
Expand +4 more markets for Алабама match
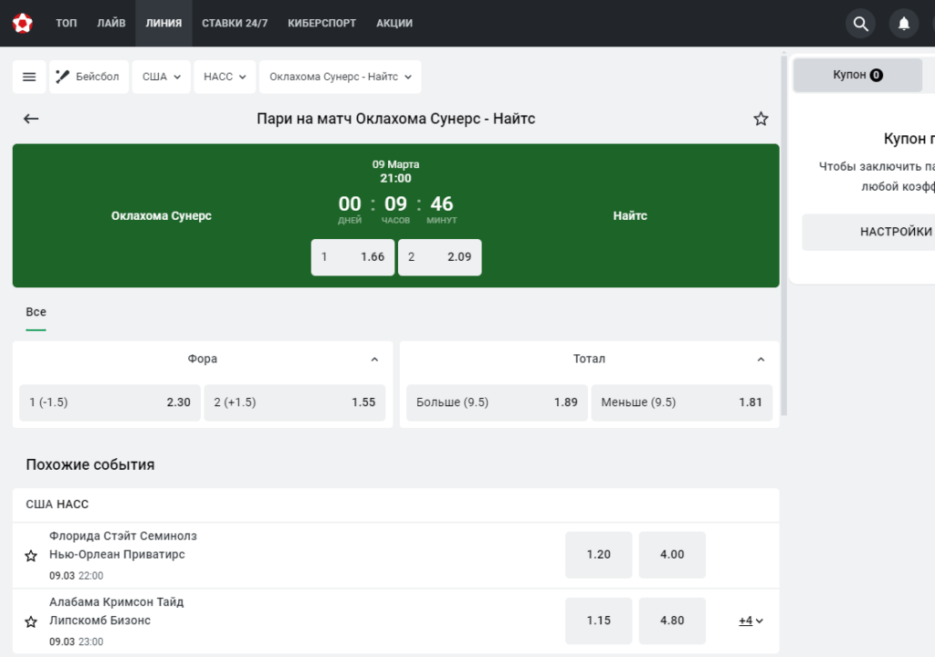[751, 620]
